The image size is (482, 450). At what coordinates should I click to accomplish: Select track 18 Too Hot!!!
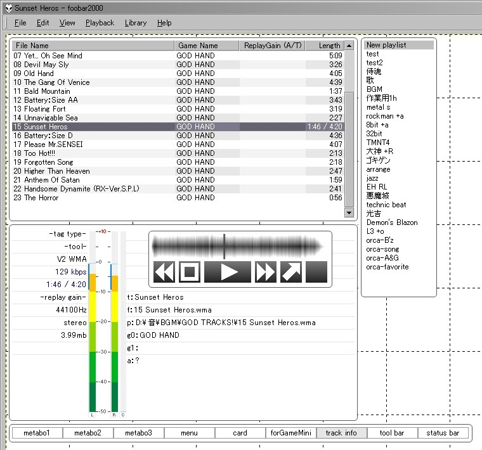[178, 153]
